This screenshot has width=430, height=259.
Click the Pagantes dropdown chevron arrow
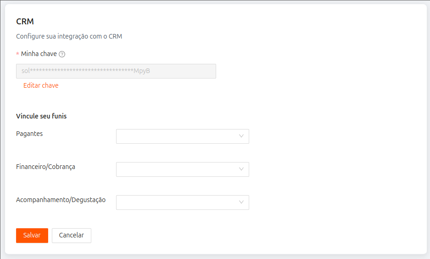coord(241,136)
